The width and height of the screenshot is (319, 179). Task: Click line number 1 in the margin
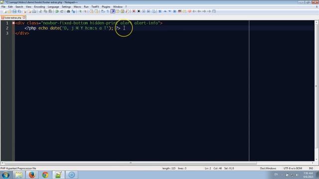[x=7, y=23]
